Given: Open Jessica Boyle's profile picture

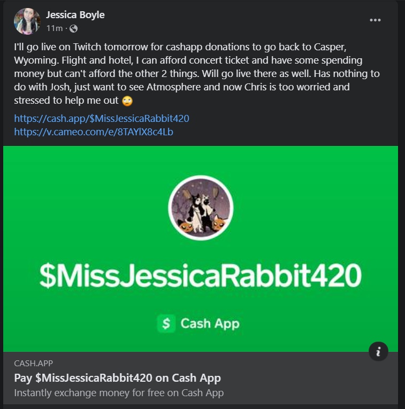Looking at the screenshot, I should click(27, 21).
